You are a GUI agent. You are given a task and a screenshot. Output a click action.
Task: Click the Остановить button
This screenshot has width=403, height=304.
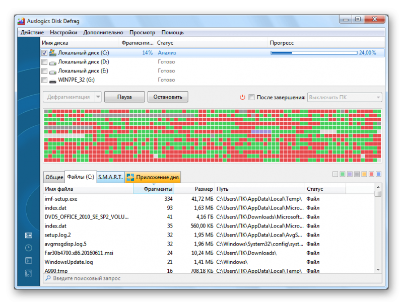click(168, 97)
